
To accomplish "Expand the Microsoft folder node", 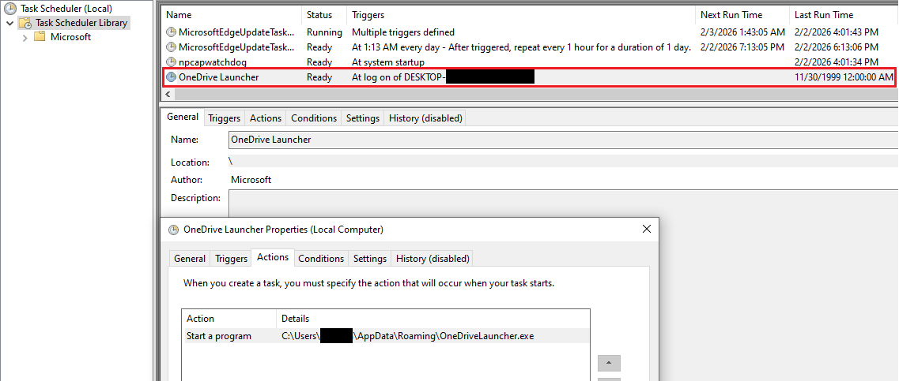I will tap(25, 37).
